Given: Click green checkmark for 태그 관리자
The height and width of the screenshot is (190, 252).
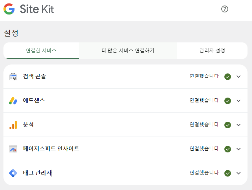Looking at the screenshot, I should click(x=227, y=173).
